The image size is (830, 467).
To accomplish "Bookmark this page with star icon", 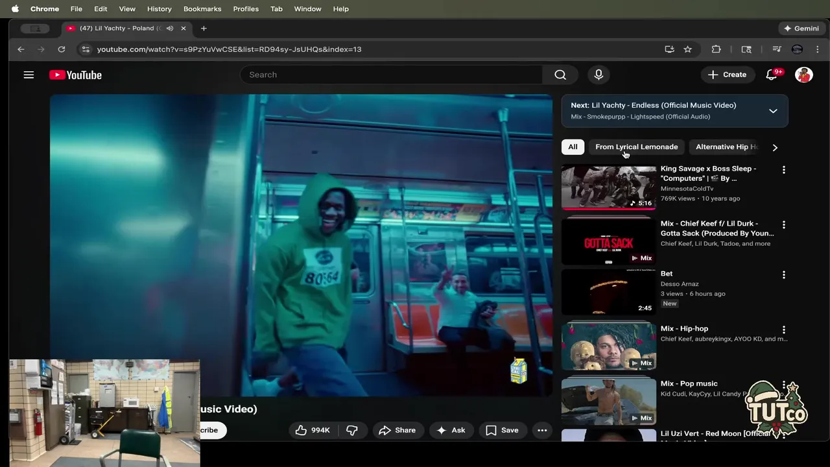I will 687,49.
